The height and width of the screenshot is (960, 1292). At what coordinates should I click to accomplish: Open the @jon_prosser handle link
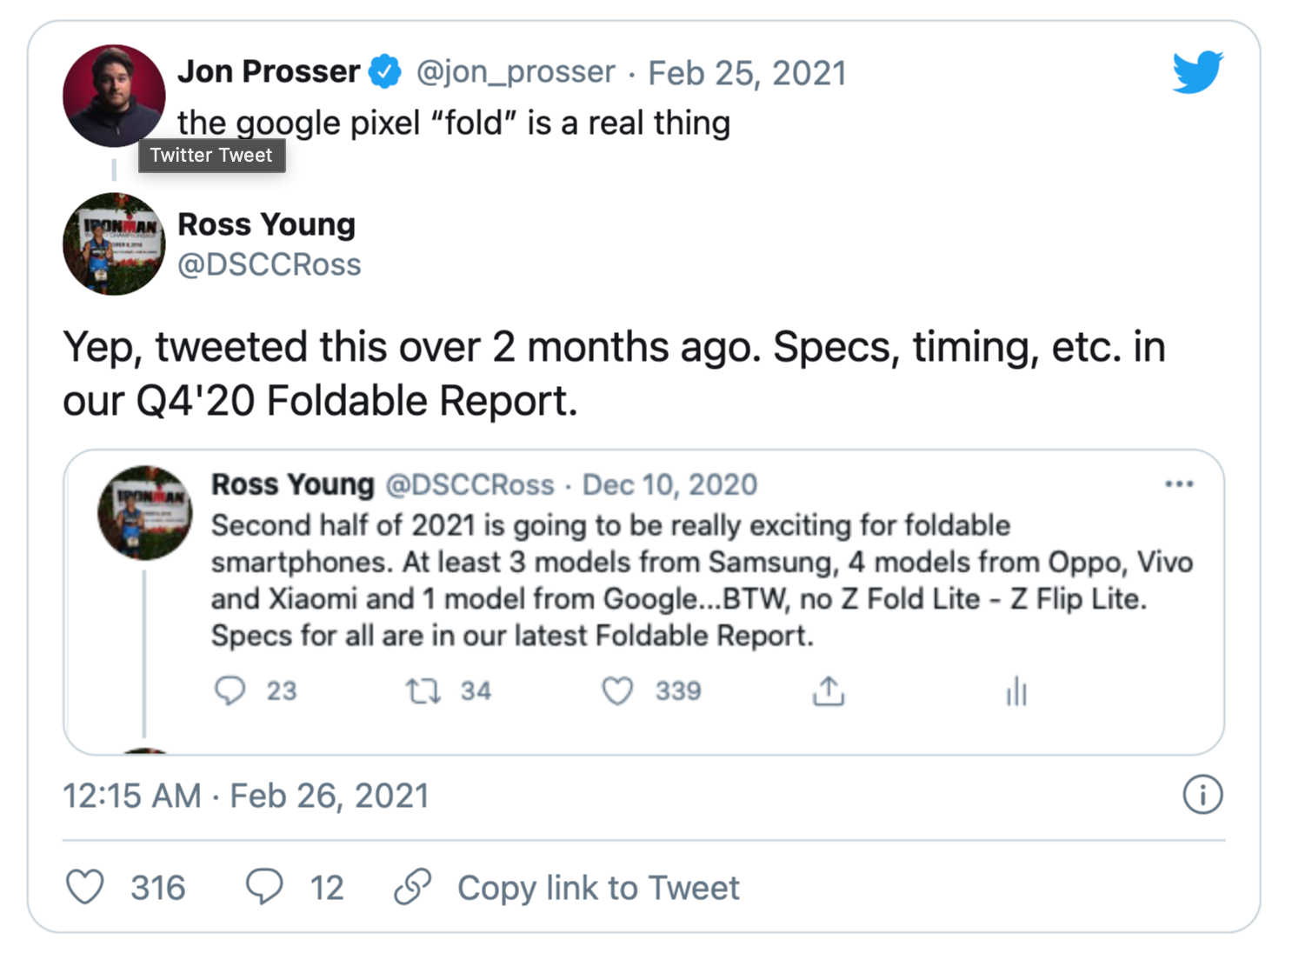coord(516,71)
